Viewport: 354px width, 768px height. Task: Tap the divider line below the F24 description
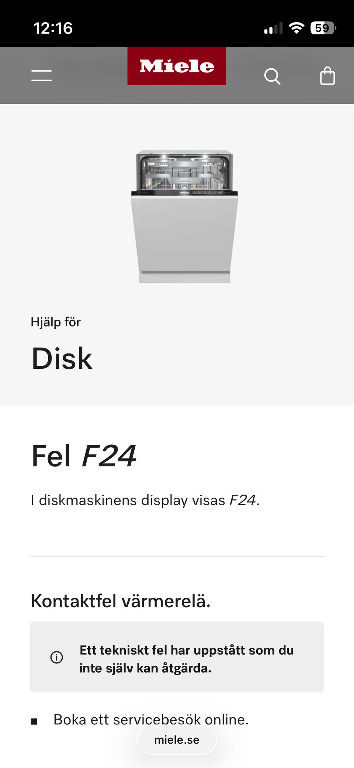pos(177,556)
